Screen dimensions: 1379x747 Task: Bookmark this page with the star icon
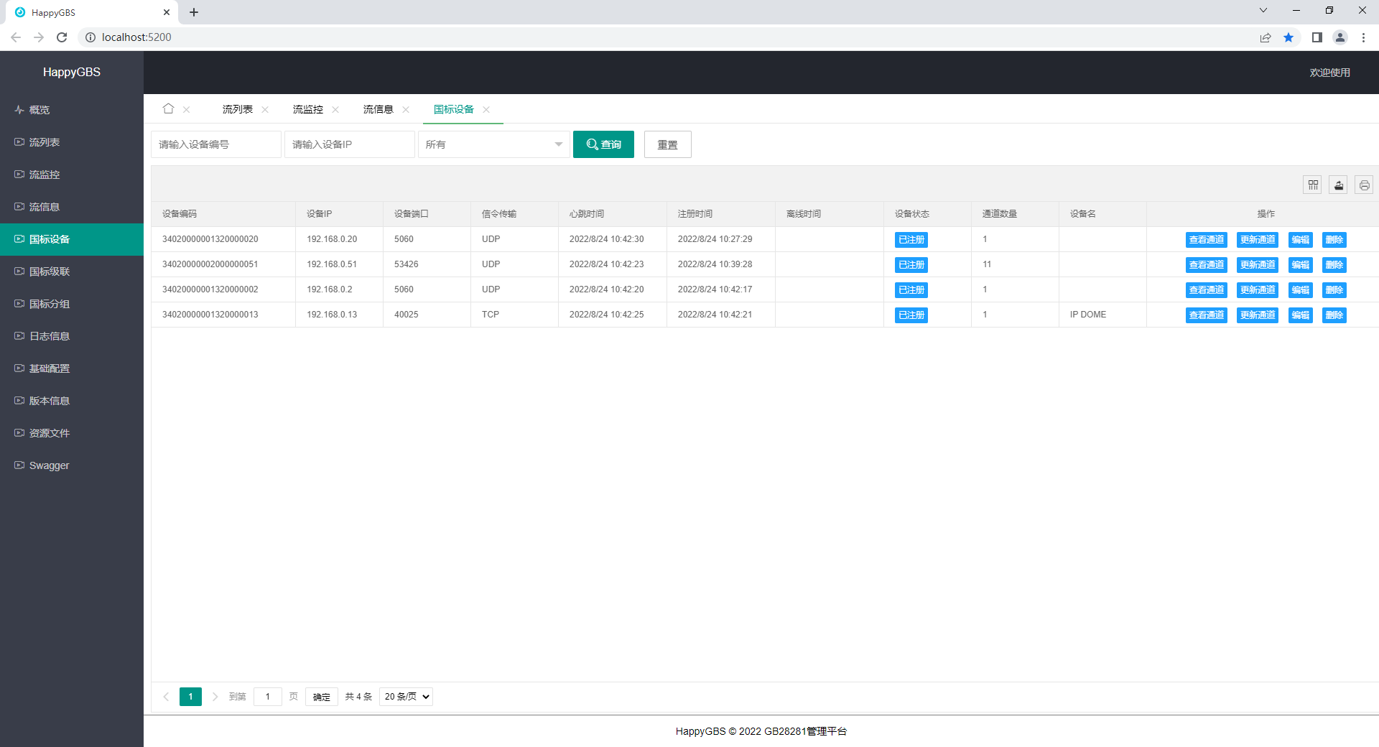click(x=1289, y=37)
